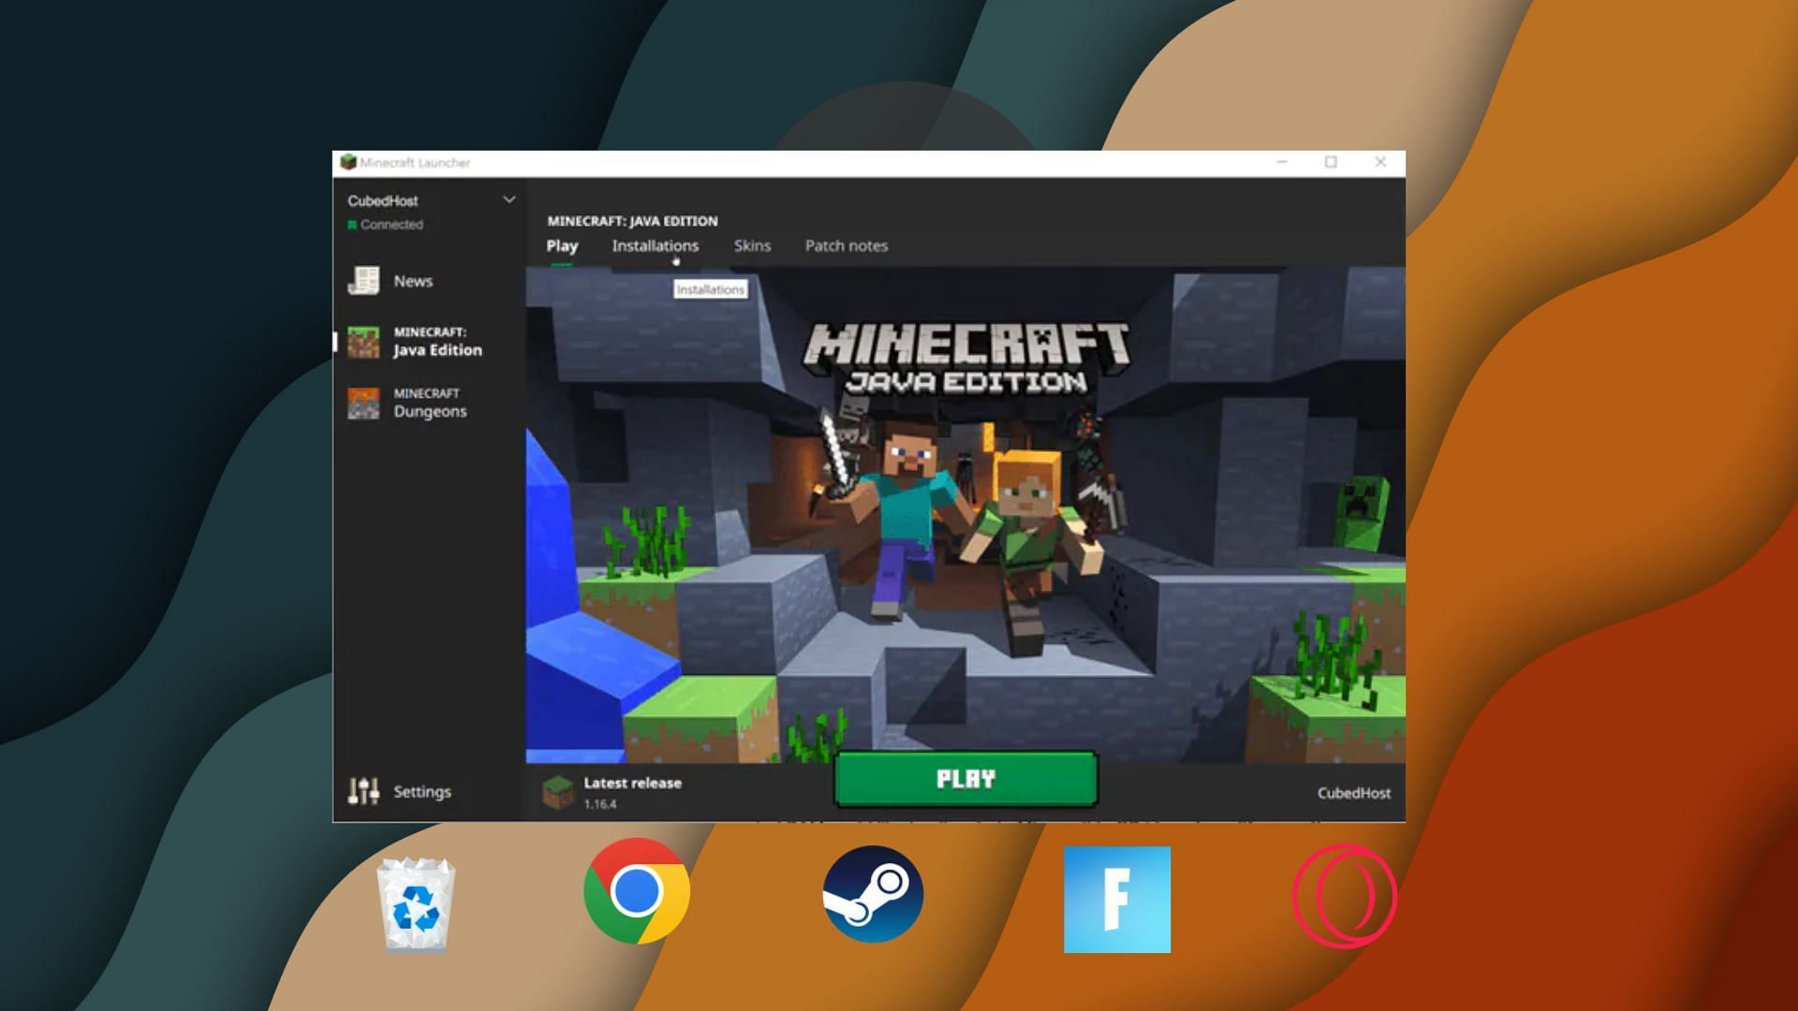Minimize the Minecraft Launcher window
The height and width of the screenshot is (1011, 1798).
[x=1282, y=162]
